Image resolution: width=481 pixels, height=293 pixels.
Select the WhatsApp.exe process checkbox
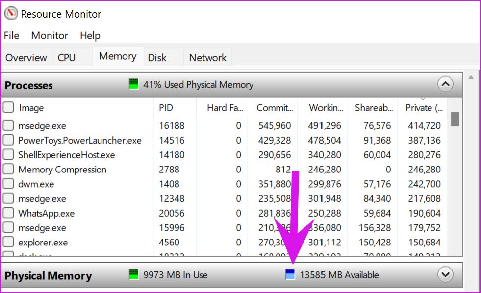[8, 213]
